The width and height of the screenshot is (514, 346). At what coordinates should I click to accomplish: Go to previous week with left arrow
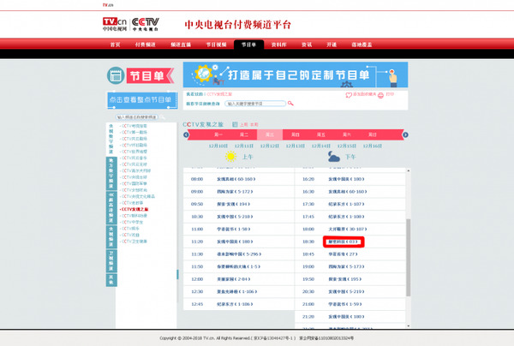(186, 134)
